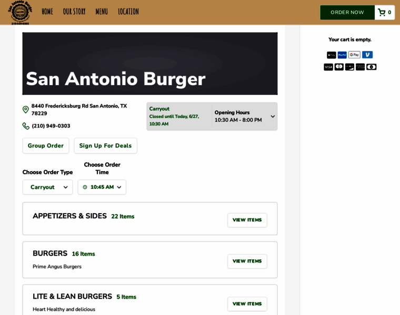The image size is (400, 315).
Task: Click the Venmo payment icon
Action: click(367, 55)
